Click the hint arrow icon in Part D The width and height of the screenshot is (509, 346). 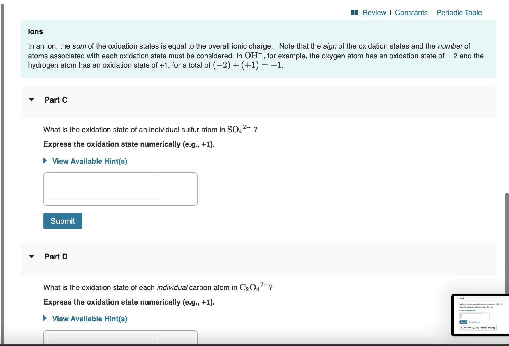[45, 319]
